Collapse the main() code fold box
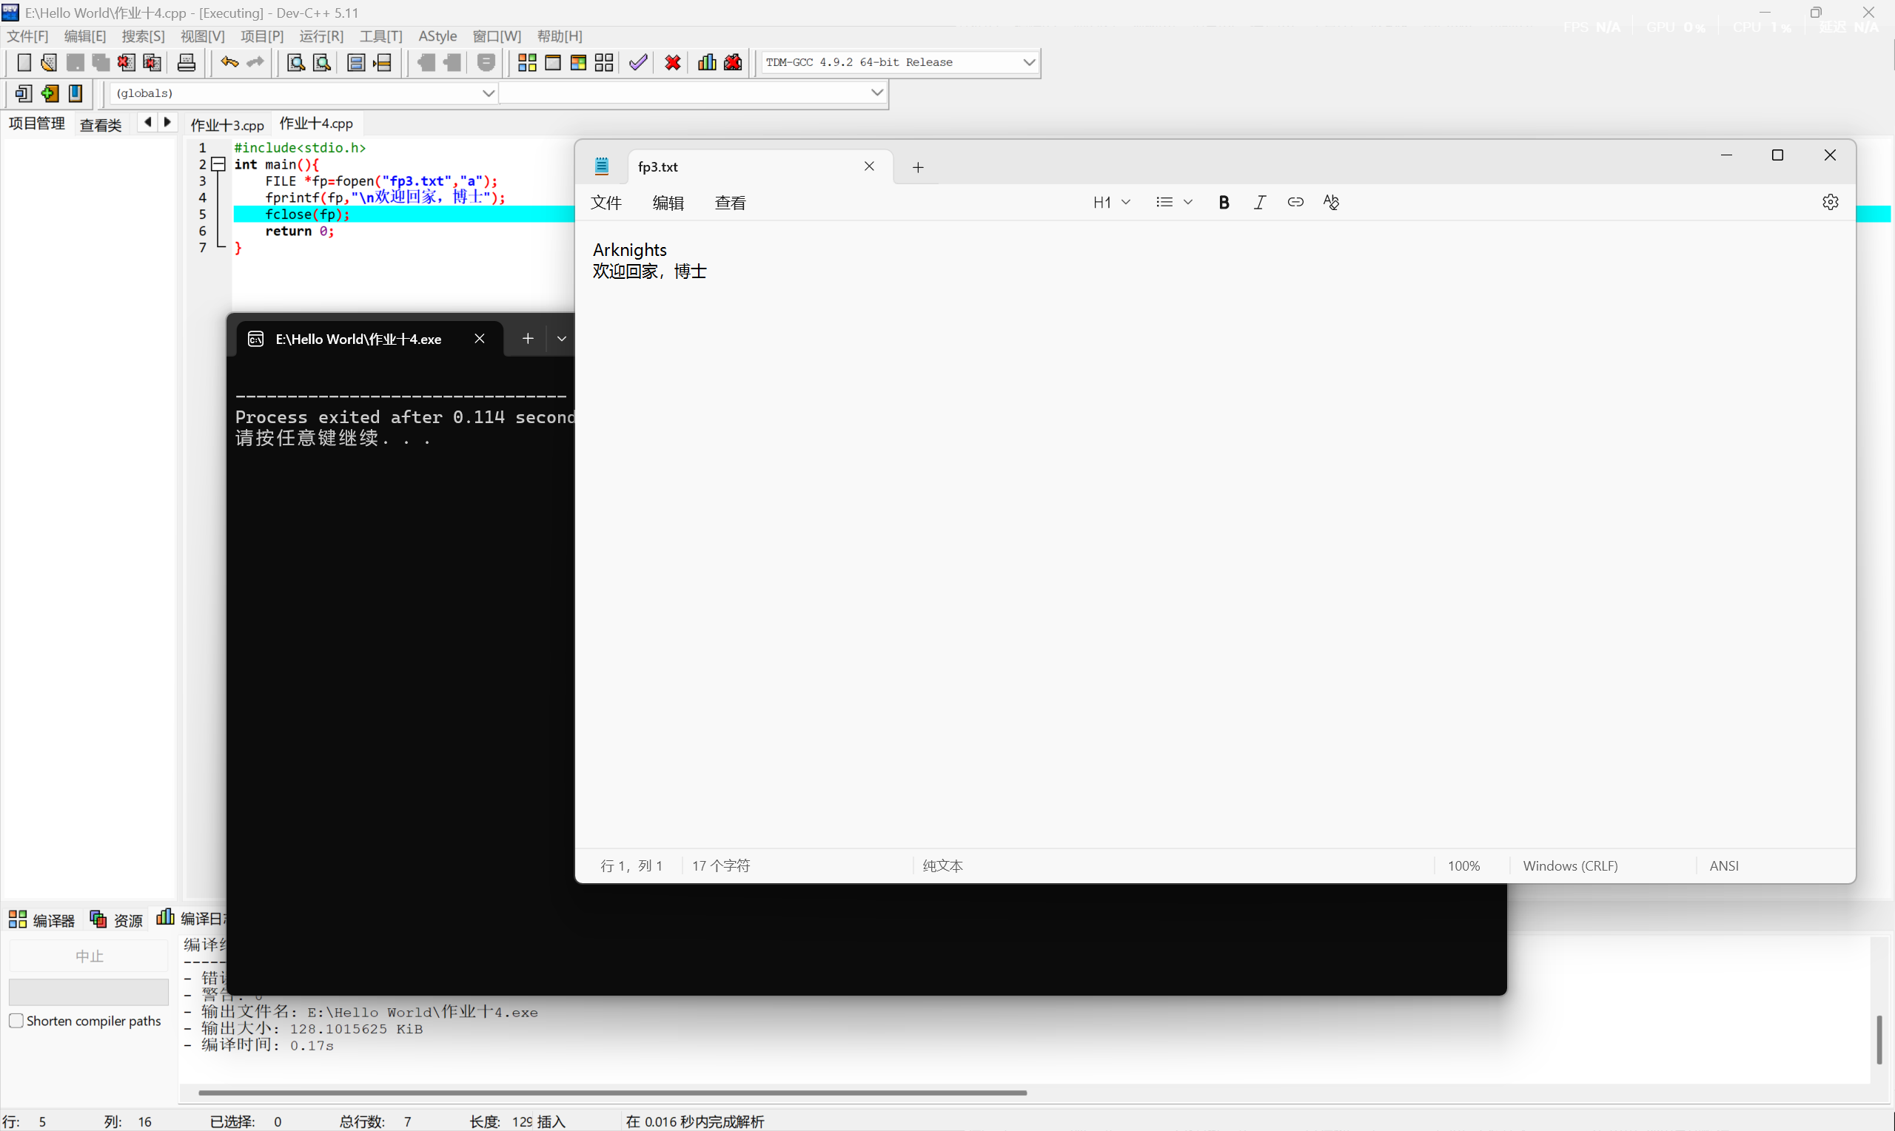The height and width of the screenshot is (1131, 1895). (219, 164)
